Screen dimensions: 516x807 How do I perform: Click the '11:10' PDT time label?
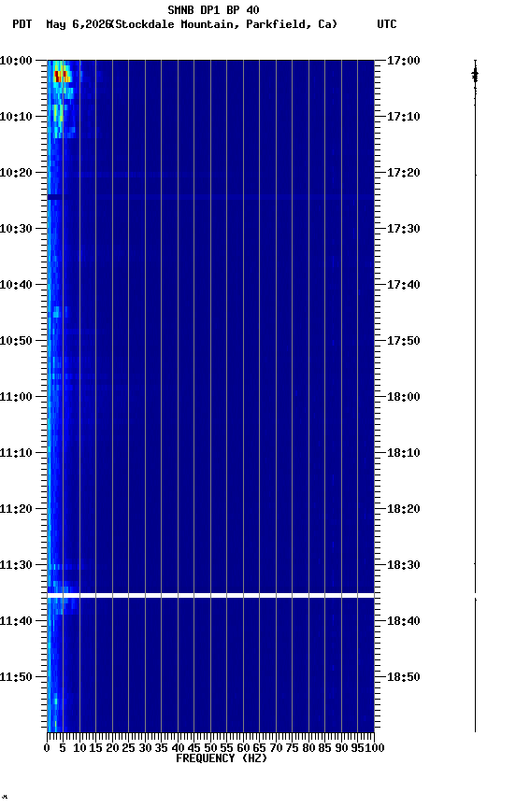16,453
